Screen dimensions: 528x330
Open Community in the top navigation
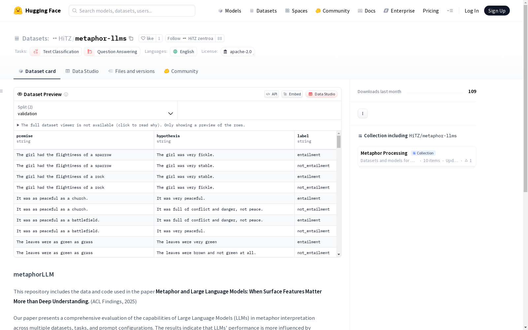[x=332, y=11]
